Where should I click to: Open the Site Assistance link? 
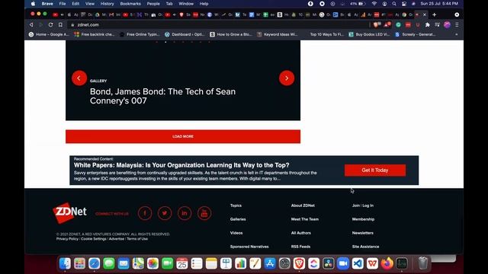coord(366,247)
